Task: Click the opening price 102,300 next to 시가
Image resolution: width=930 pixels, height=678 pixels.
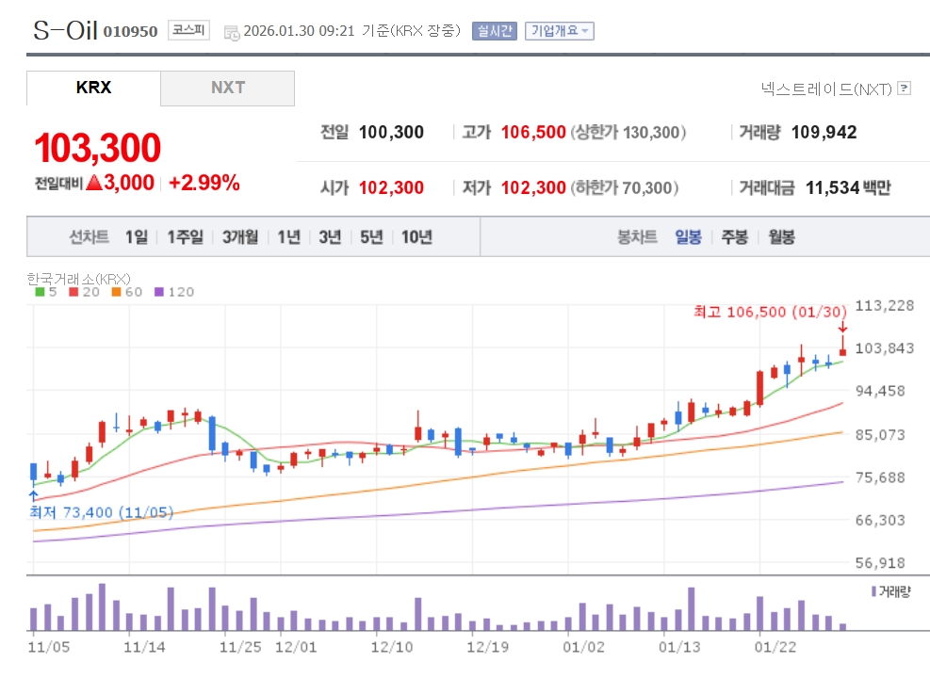Action: 391,188
